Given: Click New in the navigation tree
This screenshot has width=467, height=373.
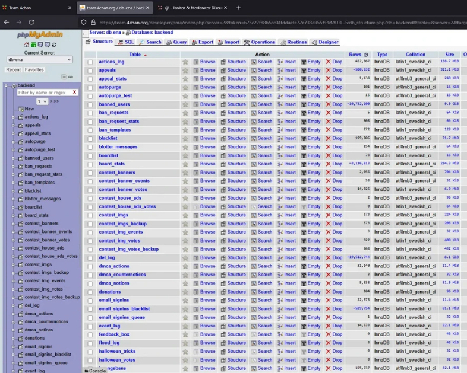Looking at the screenshot, I should pos(29,109).
